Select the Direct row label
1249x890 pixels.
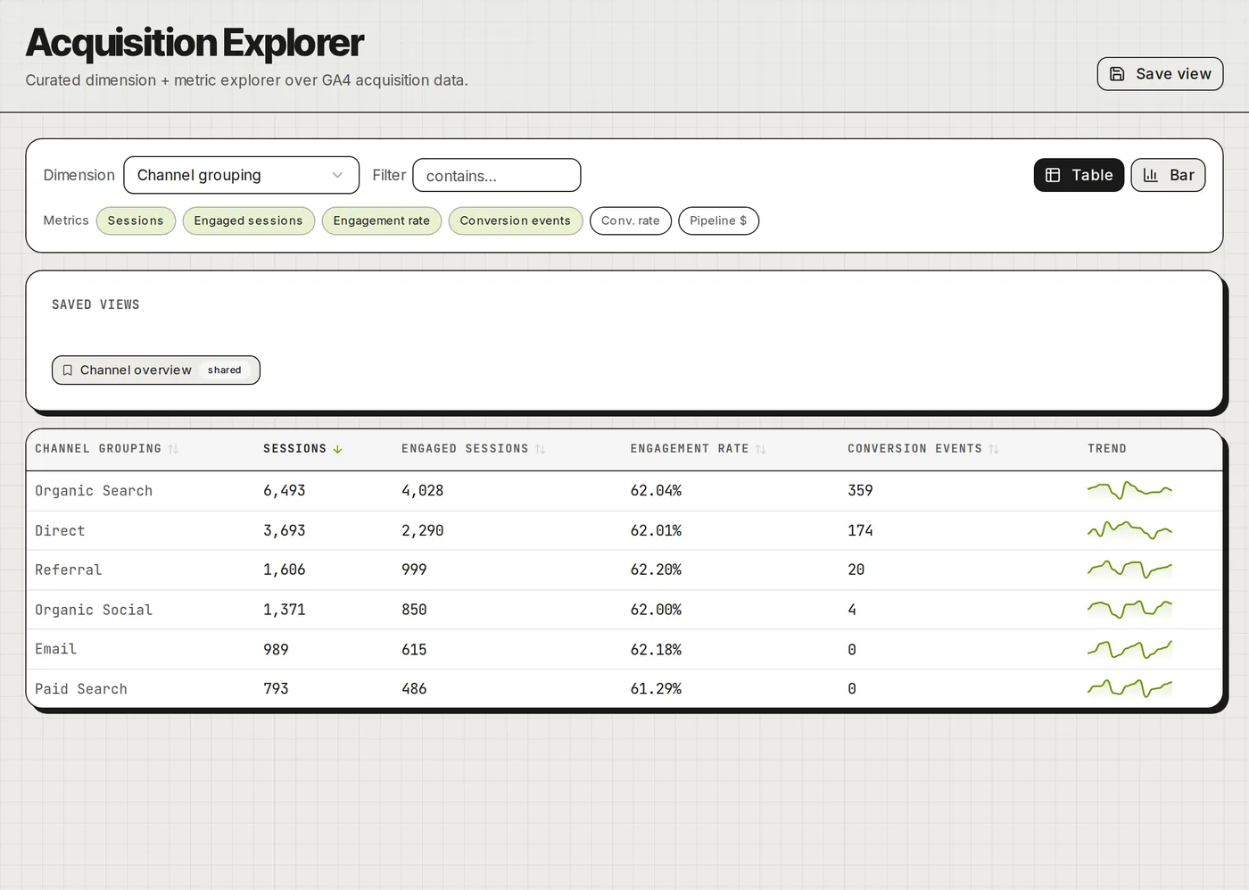[60, 530]
